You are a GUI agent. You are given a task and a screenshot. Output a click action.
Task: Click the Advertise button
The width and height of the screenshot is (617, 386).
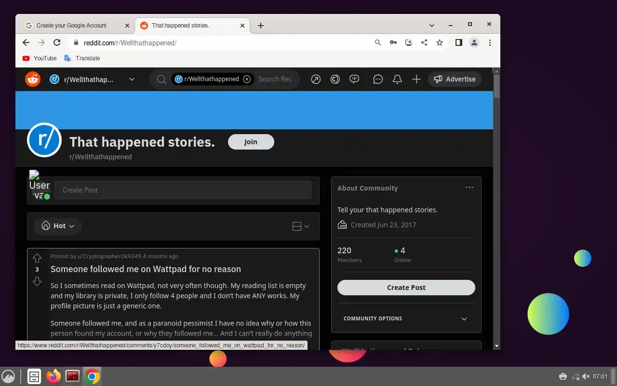[x=455, y=79]
